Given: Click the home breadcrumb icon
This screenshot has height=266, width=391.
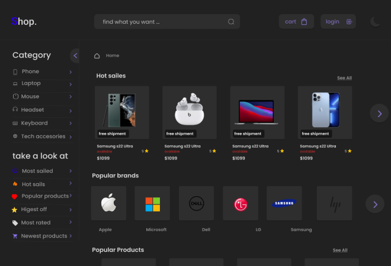Looking at the screenshot, I should point(97,56).
